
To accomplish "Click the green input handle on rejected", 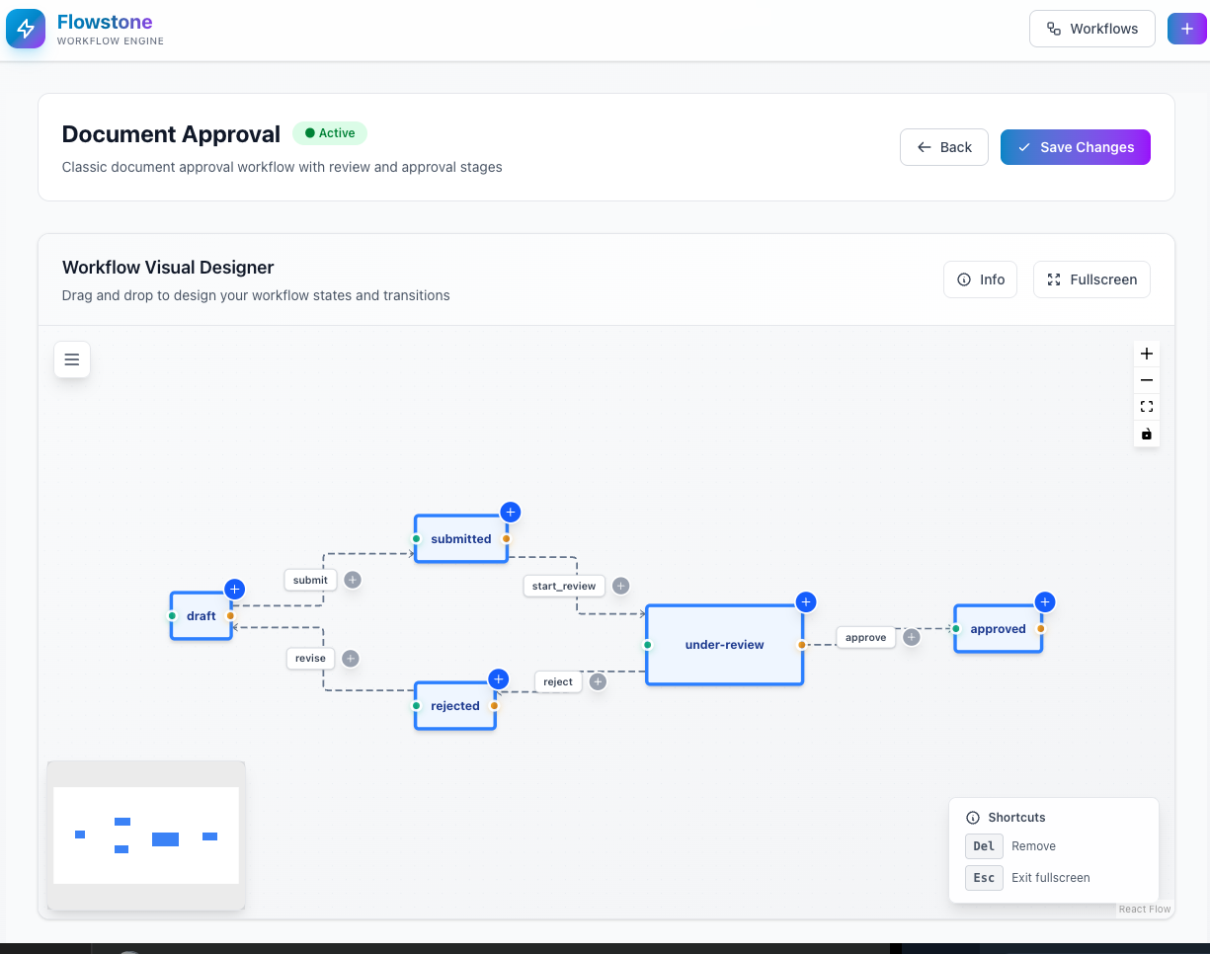I will [416, 706].
